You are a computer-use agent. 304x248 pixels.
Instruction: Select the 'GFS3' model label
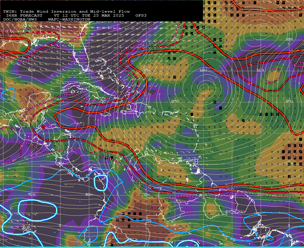pyautogui.click(x=141, y=15)
